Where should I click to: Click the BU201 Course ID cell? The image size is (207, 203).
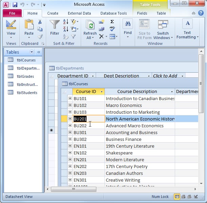(x=89, y=119)
